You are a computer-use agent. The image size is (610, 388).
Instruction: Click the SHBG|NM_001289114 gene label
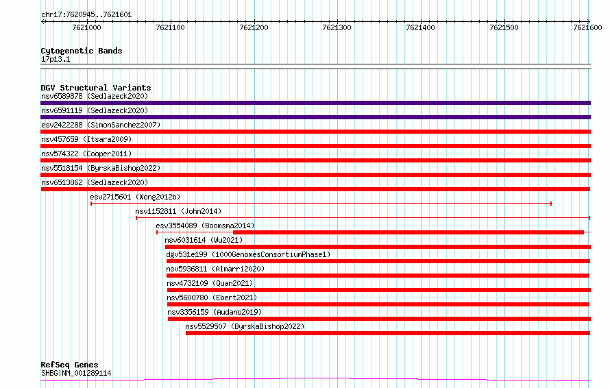[x=76, y=374]
